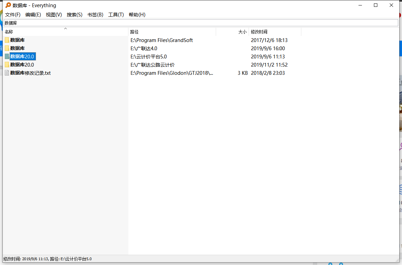Sort results by 大小 column header
402x265 pixels.
tap(232, 32)
